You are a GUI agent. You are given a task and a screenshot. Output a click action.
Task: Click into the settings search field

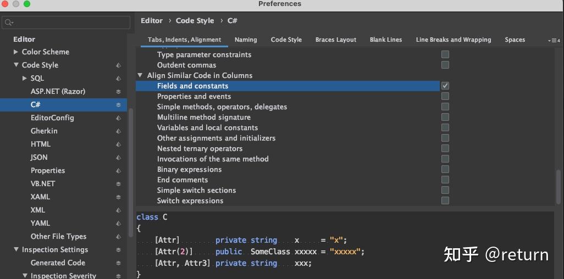[69, 23]
